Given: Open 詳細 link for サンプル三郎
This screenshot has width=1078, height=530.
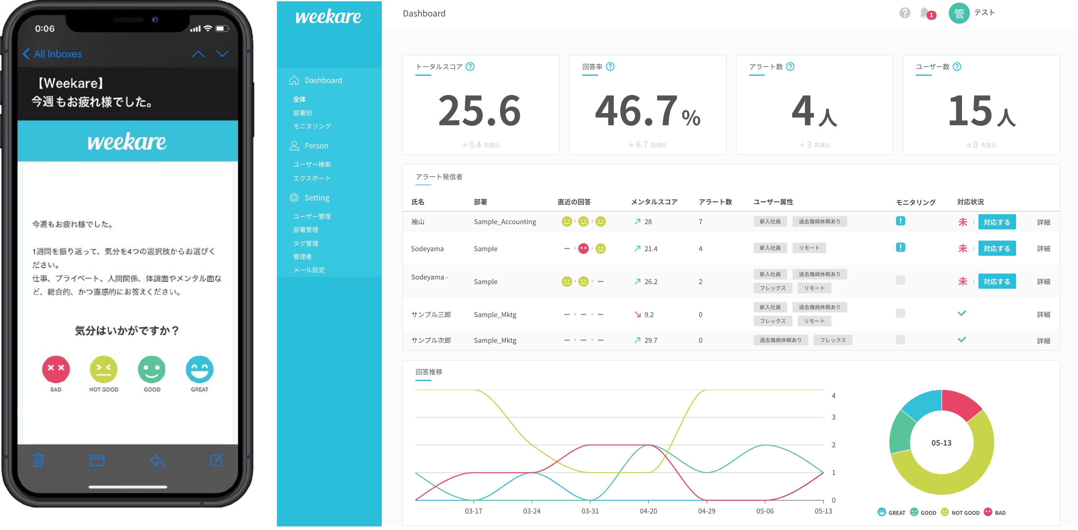Looking at the screenshot, I should [x=1044, y=314].
